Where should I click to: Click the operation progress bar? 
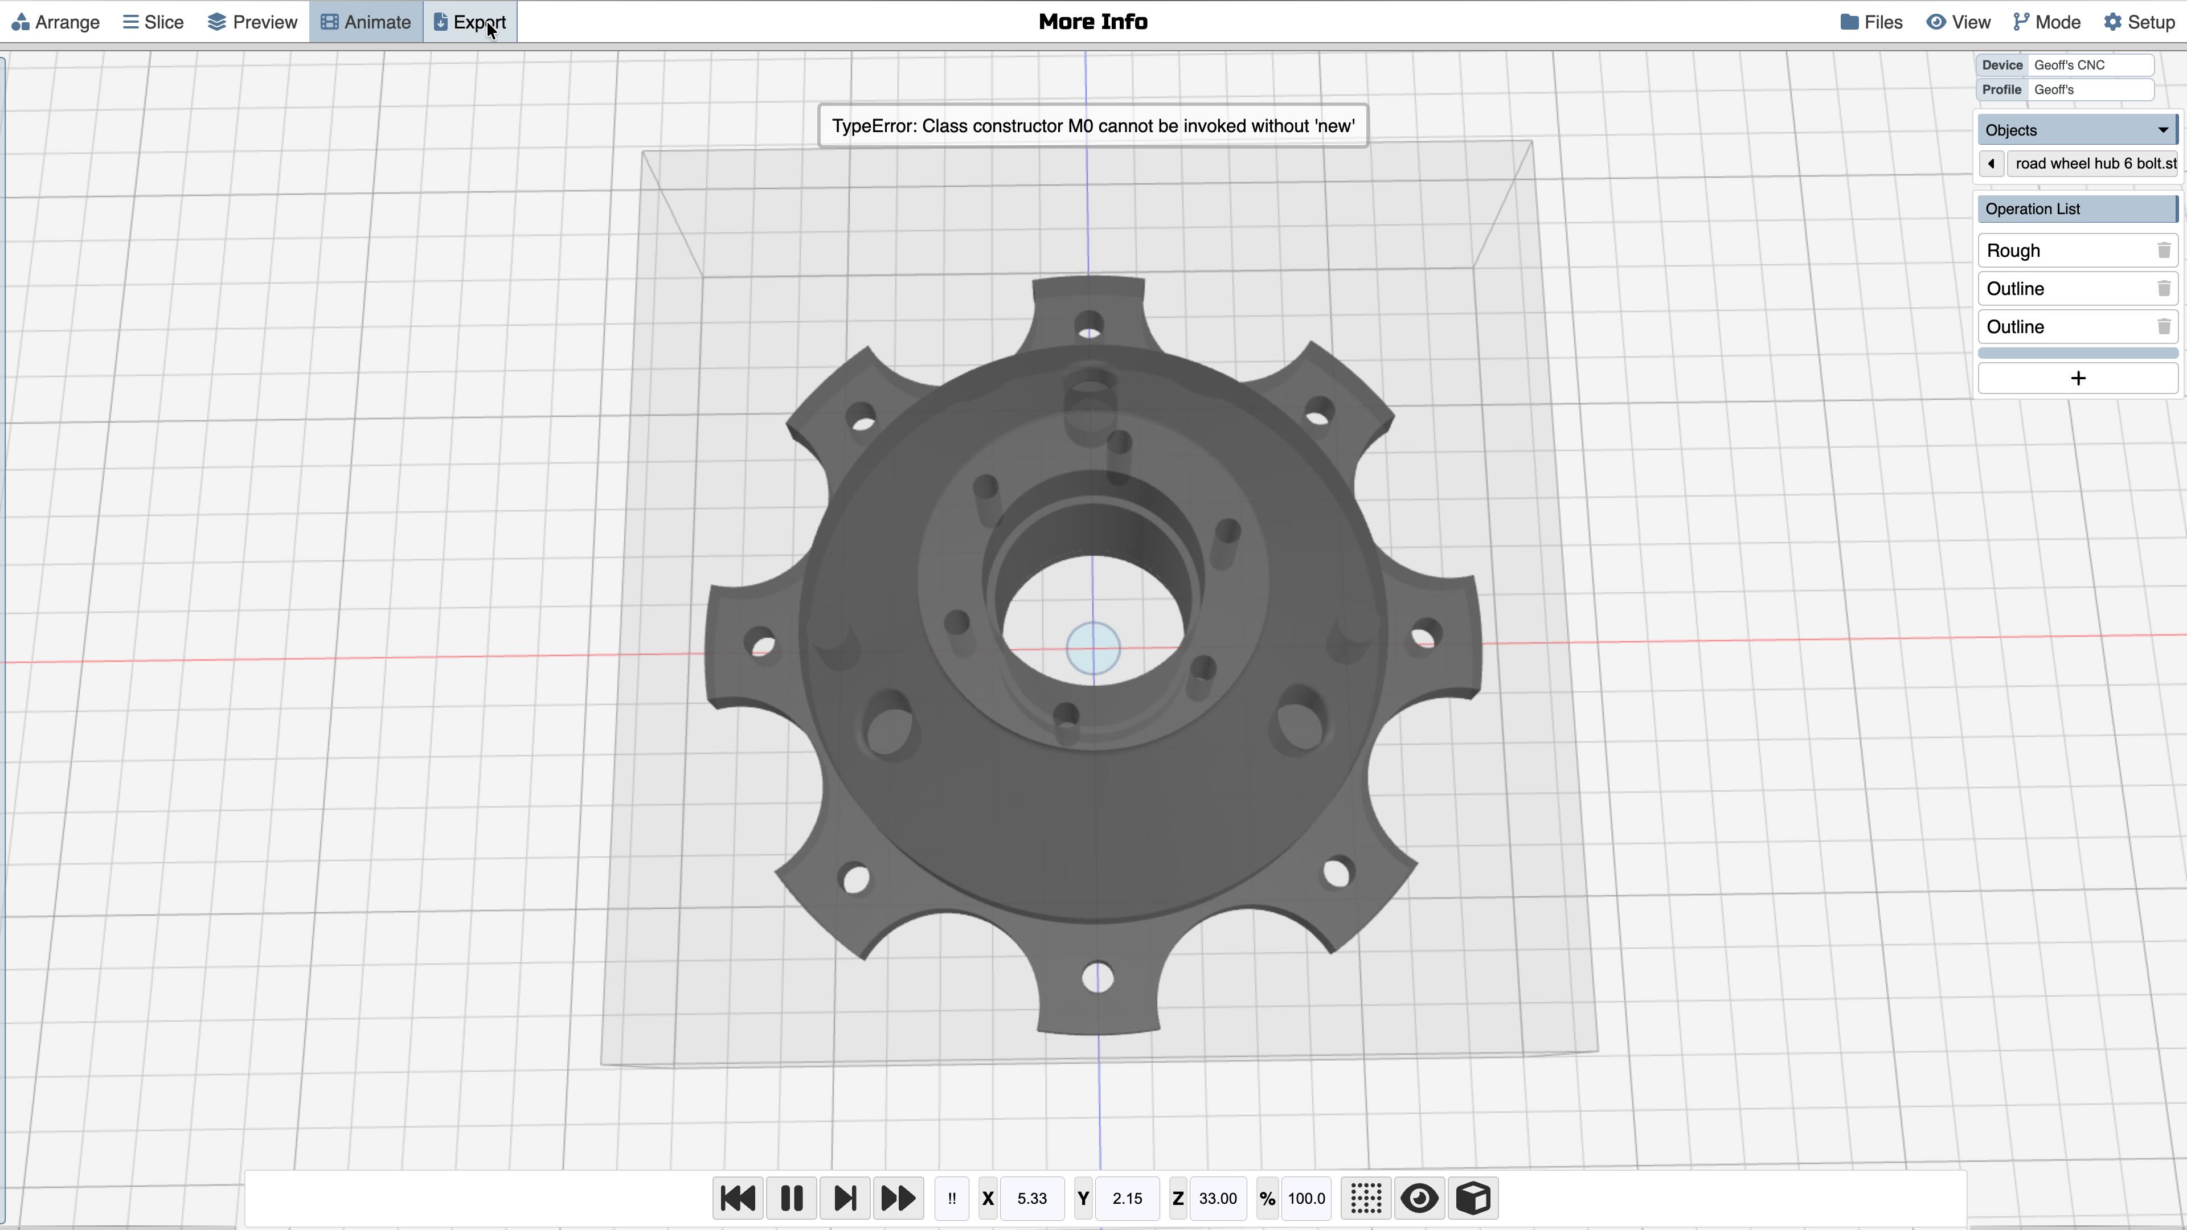click(2078, 352)
